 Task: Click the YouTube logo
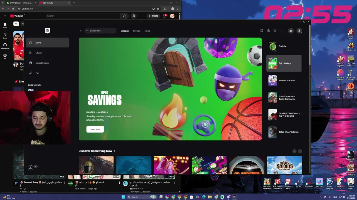[17, 16]
